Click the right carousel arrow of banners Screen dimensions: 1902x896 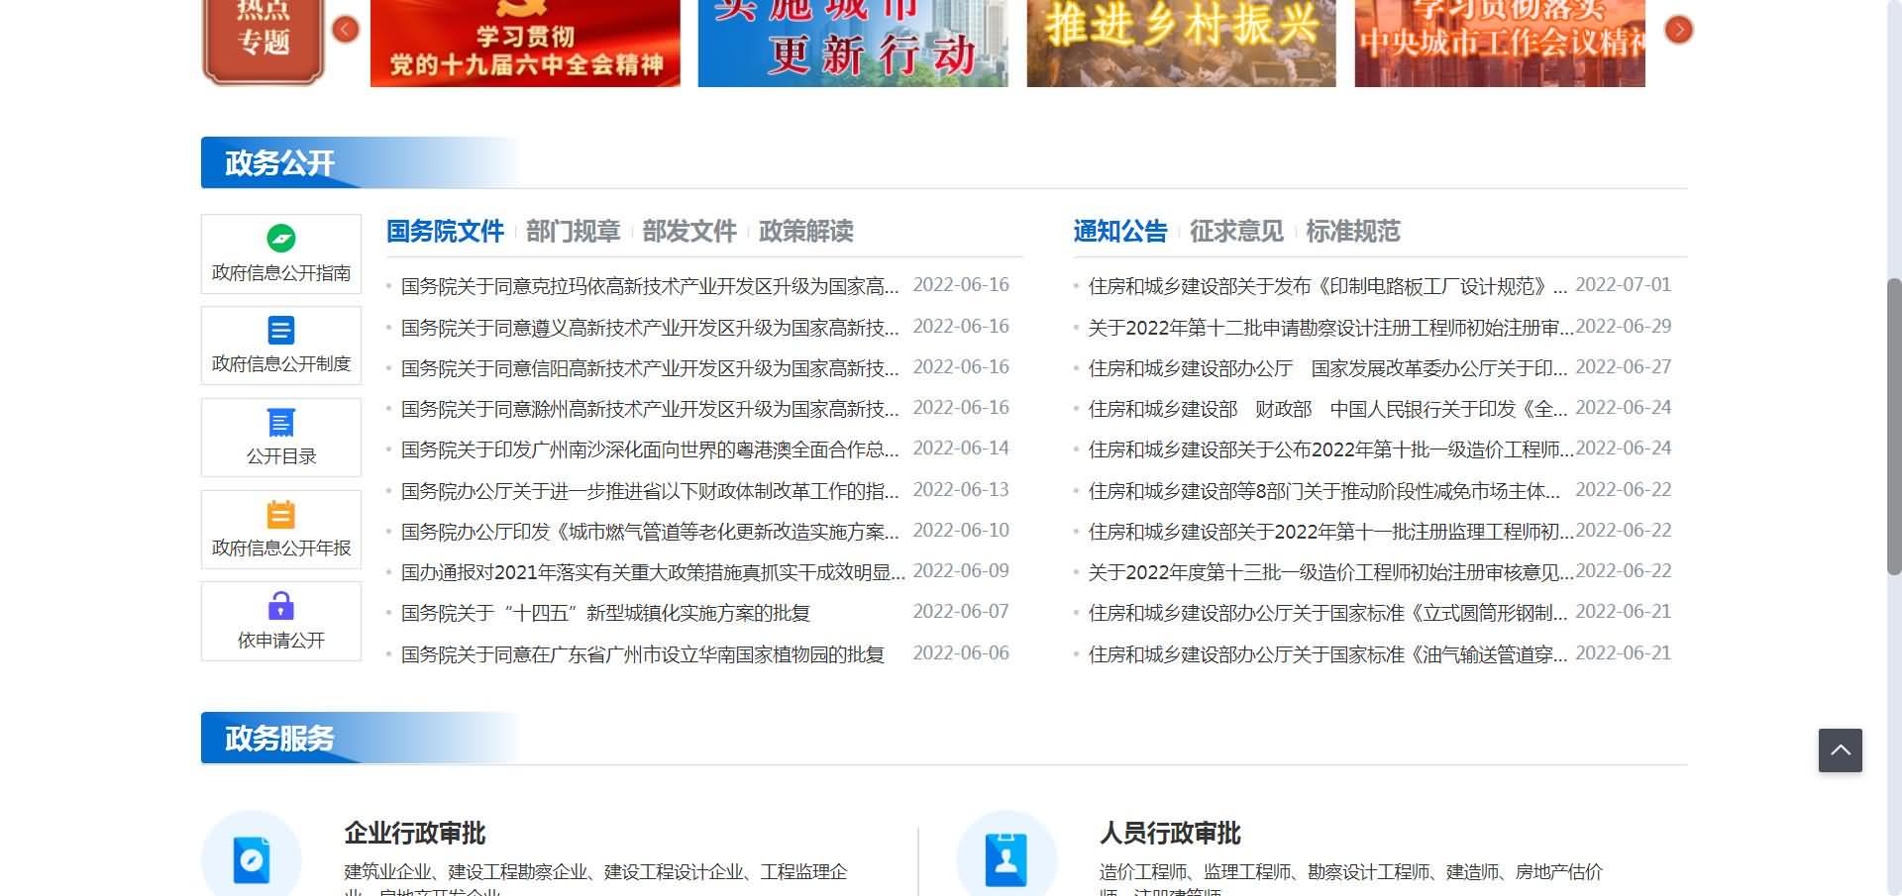click(x=1679, y=30)
